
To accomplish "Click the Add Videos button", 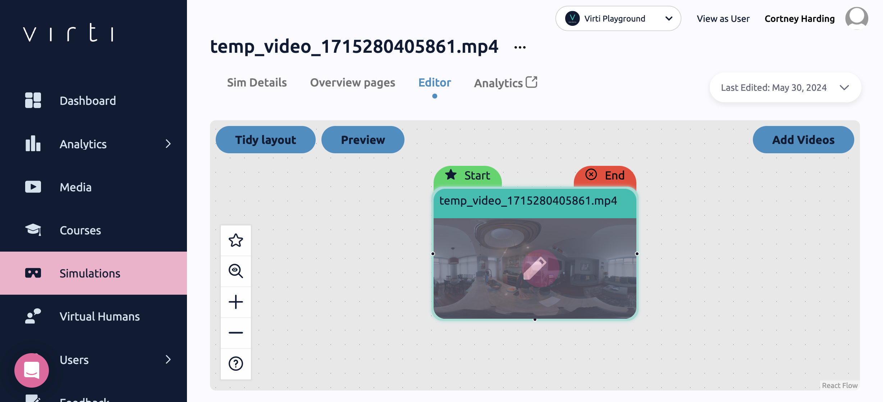I will click(803, 140).
